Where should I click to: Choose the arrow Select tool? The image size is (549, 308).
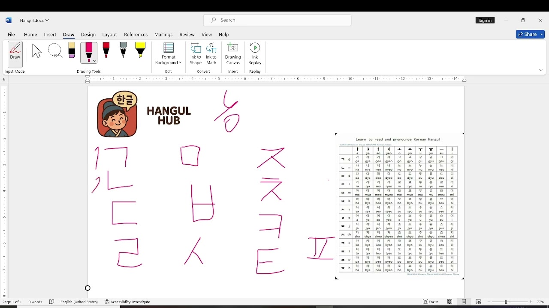coord(37,51)
